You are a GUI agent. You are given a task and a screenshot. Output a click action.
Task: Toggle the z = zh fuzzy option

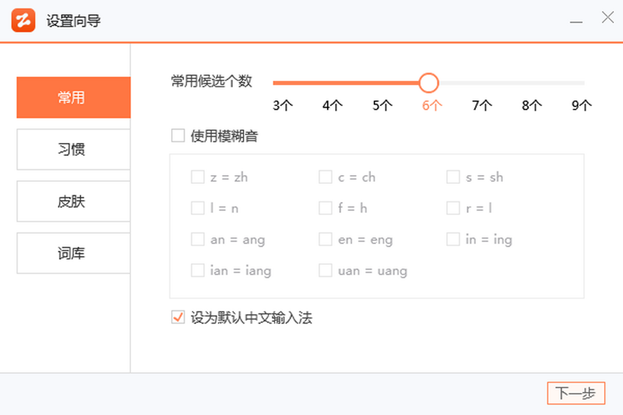point(198,177)
